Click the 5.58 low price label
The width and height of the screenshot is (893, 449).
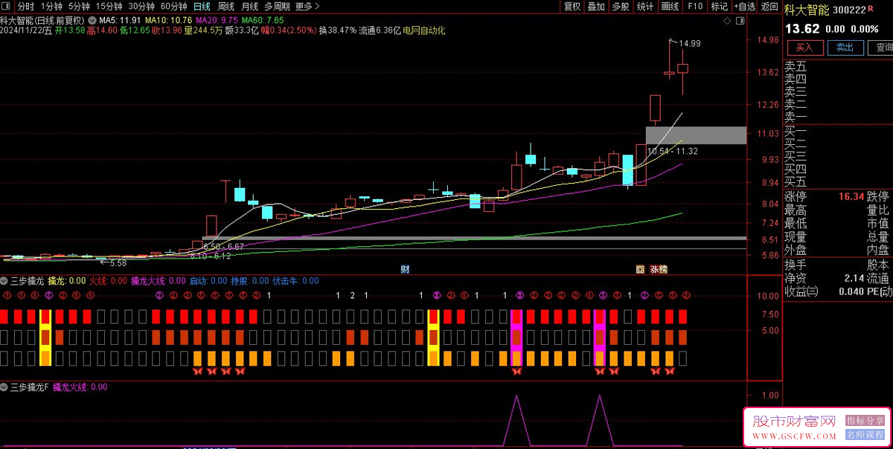point(118,263)
